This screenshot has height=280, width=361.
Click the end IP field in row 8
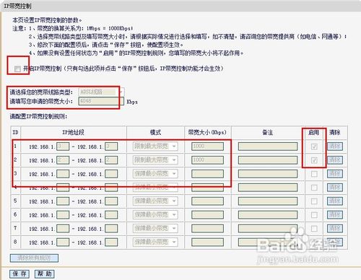pos(111,242)
